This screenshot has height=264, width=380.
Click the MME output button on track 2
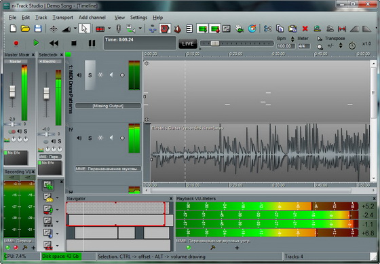click(108, 169)
